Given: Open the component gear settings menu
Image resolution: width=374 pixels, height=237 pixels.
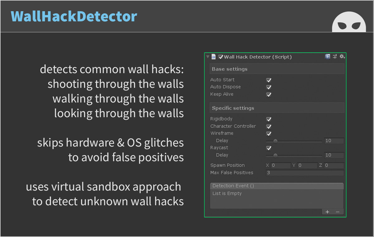Looking at the screenshot, I should pos(342,57).
